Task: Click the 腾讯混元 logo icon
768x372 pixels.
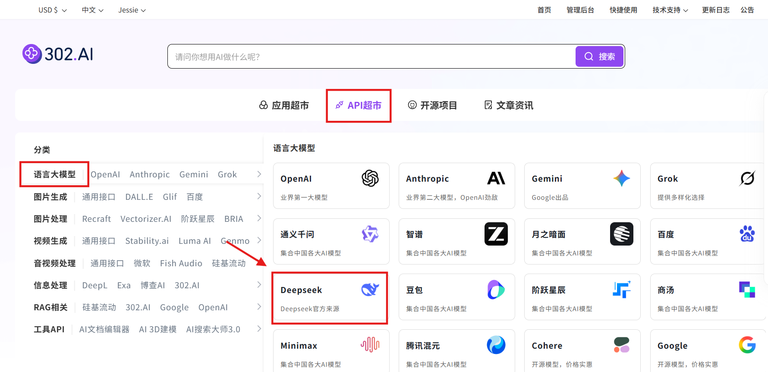Action: click(x=496, y=345)
